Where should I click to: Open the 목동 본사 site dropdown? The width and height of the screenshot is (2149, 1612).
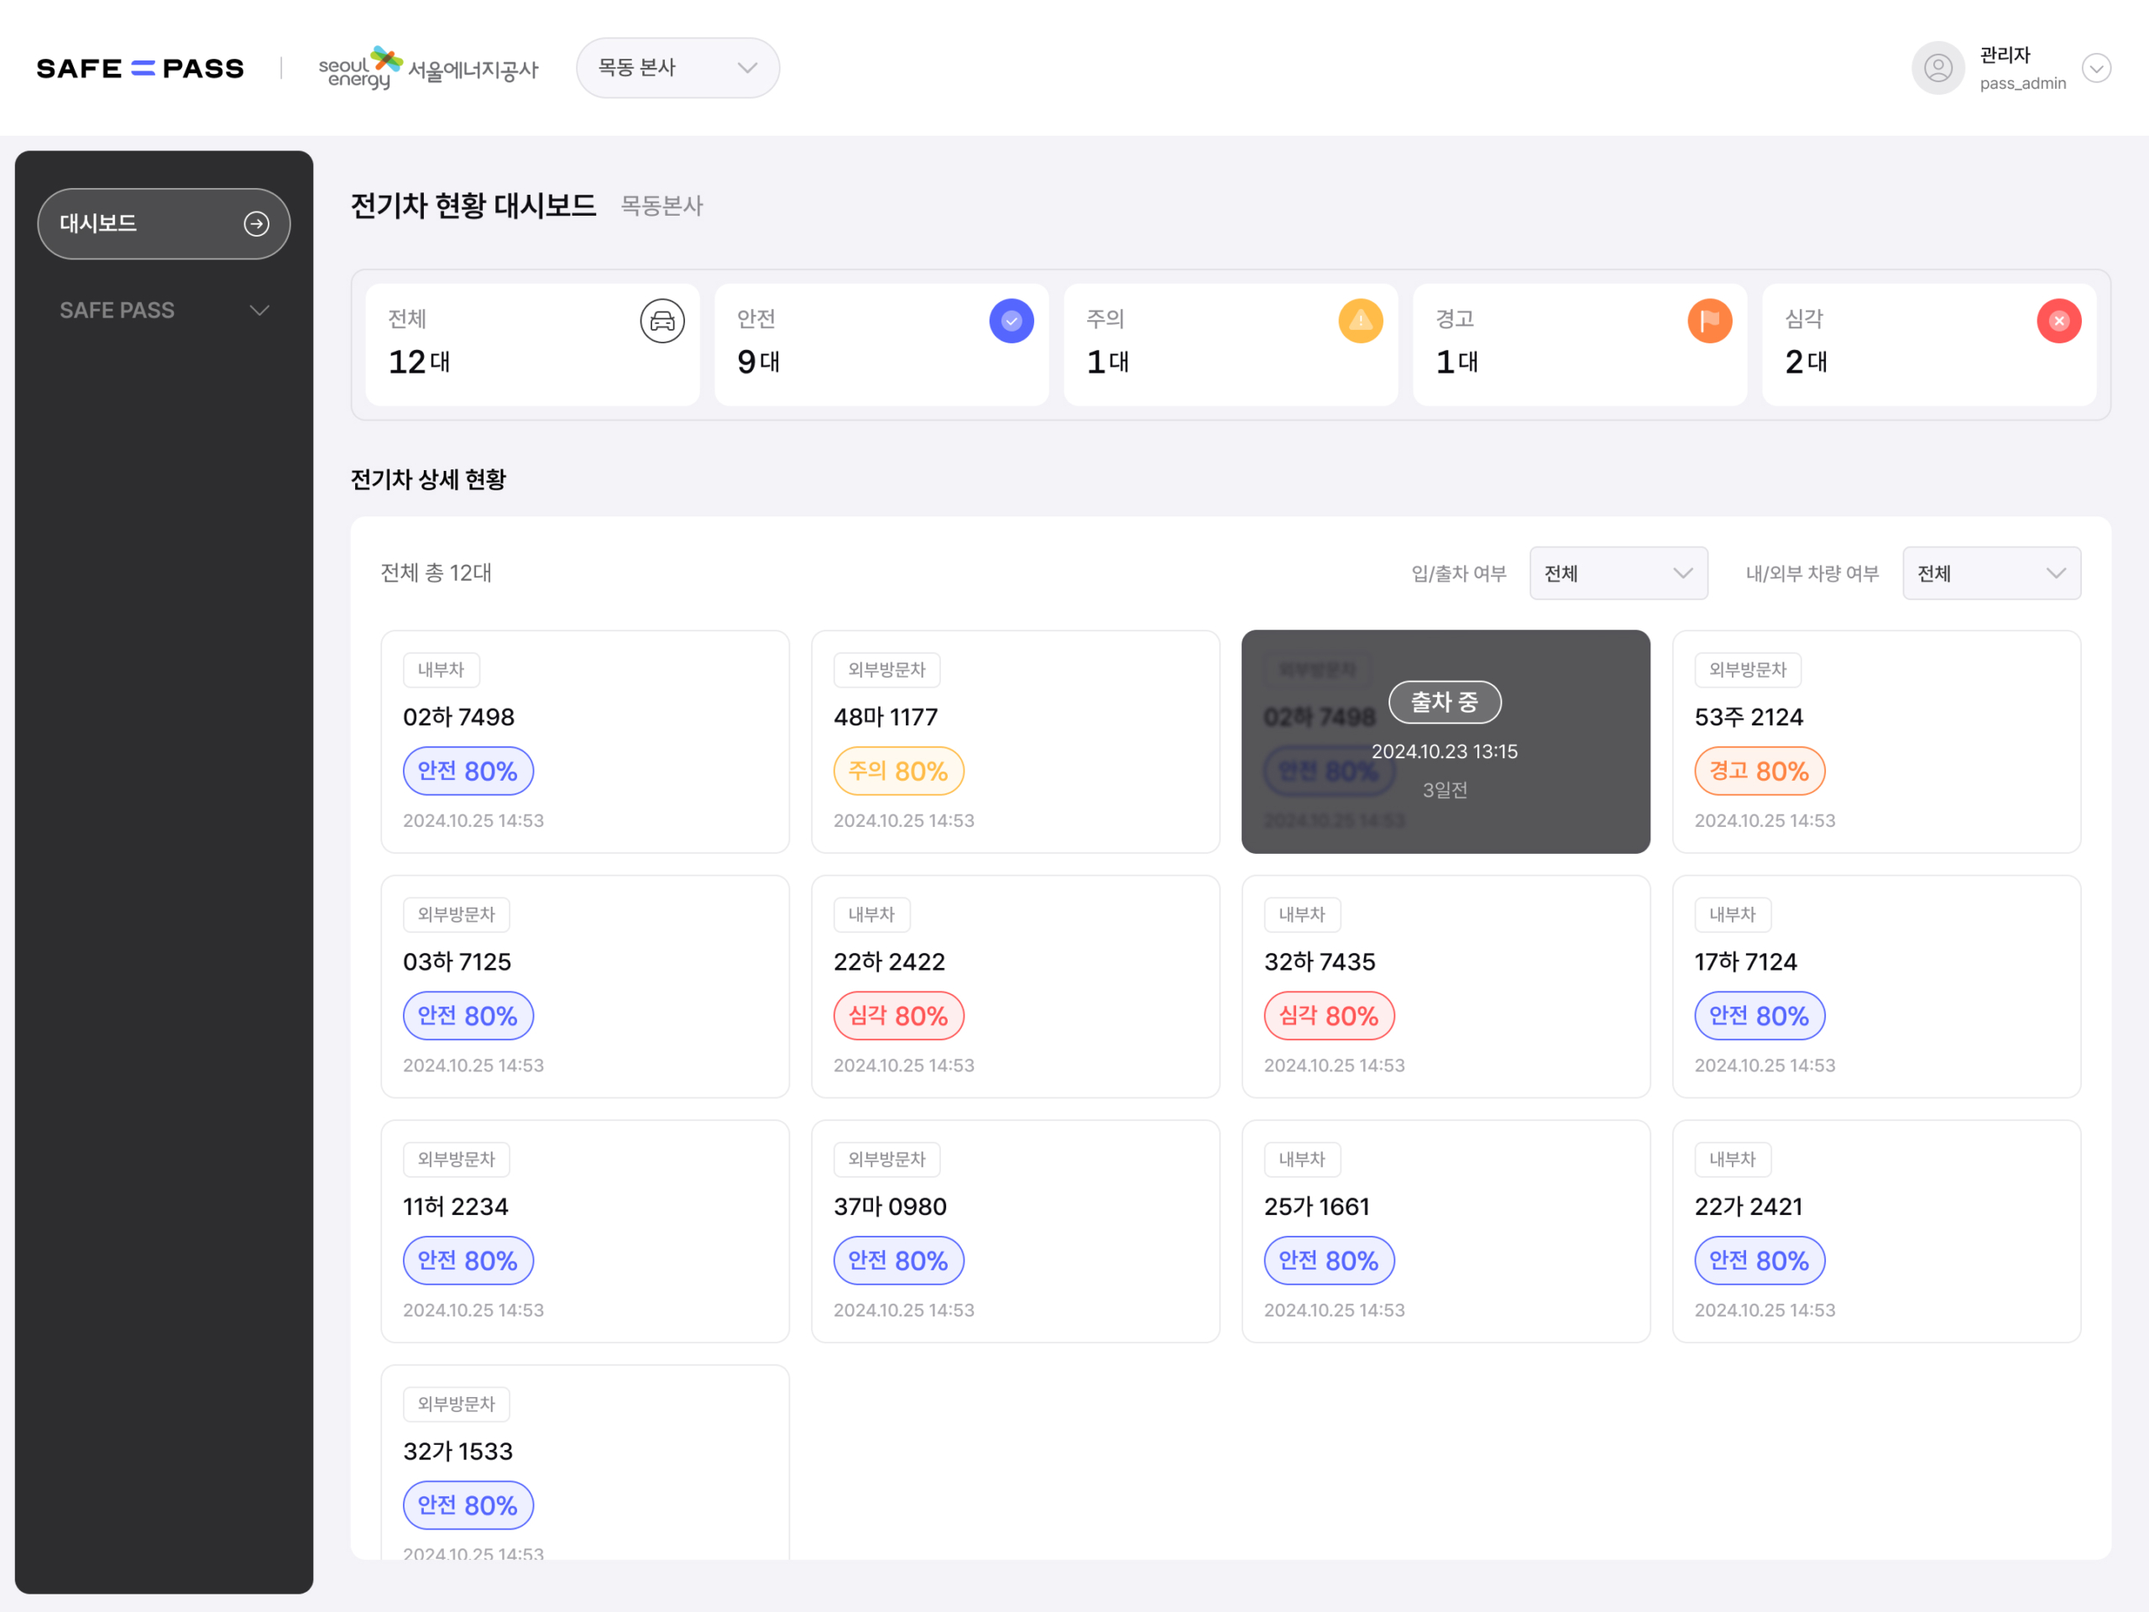(677, 68)
